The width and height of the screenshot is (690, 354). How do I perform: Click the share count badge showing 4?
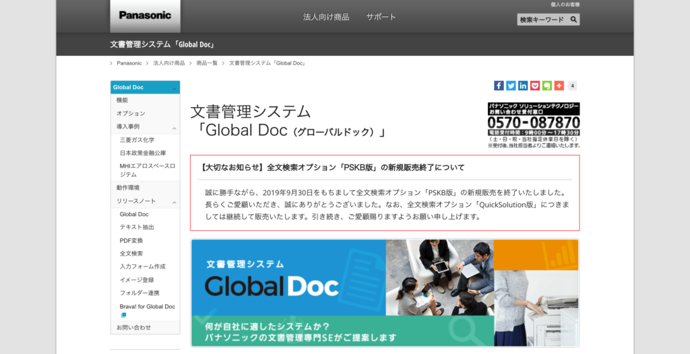(572, 85)
